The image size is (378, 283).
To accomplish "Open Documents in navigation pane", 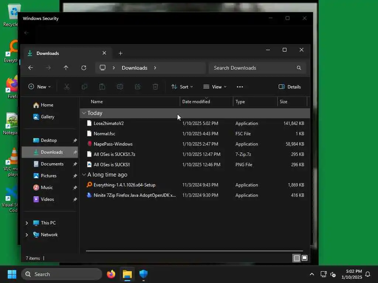I will click(x=49, y=164).
